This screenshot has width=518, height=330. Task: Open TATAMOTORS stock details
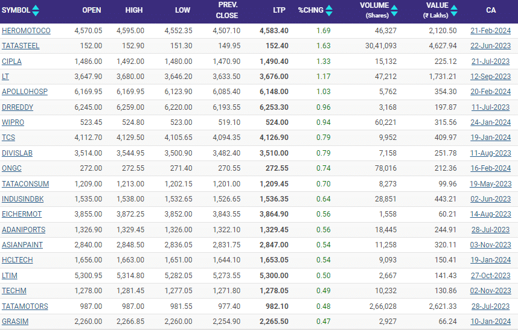25,306
